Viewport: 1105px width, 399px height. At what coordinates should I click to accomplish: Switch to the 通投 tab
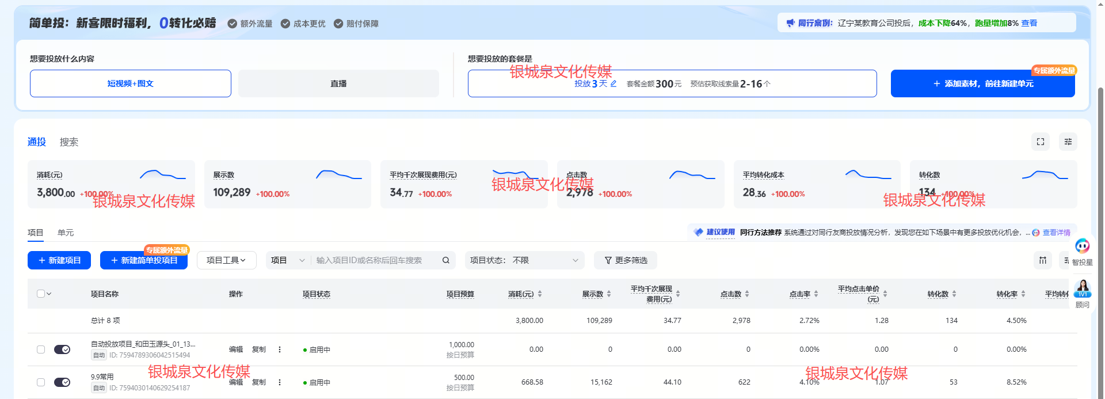coord(37,142)
